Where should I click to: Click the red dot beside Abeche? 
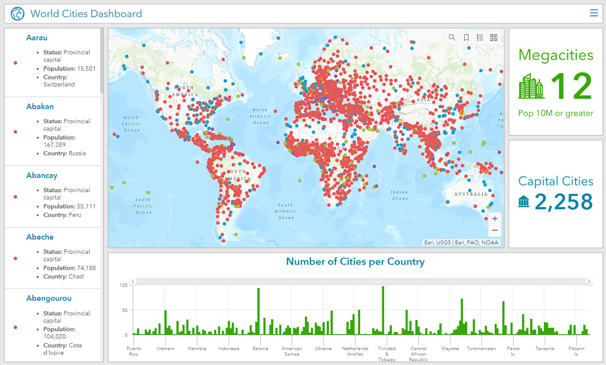tap(15, 258)
